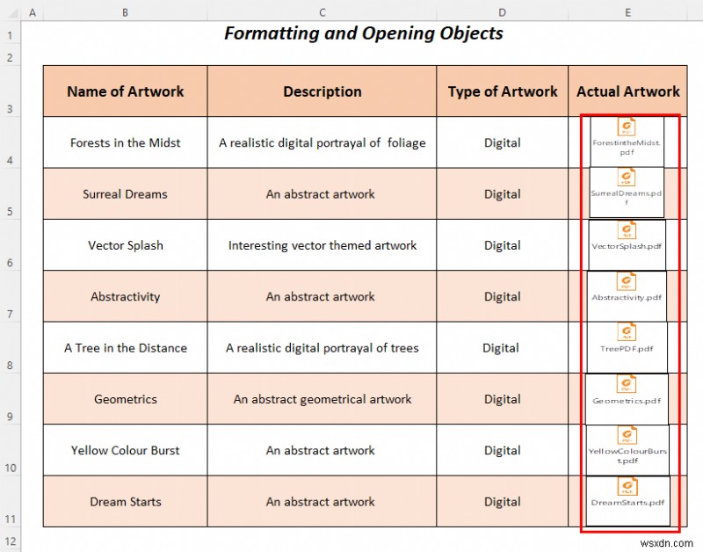Select 'Digital' in Tree in the Distance row

pos(502,347)
